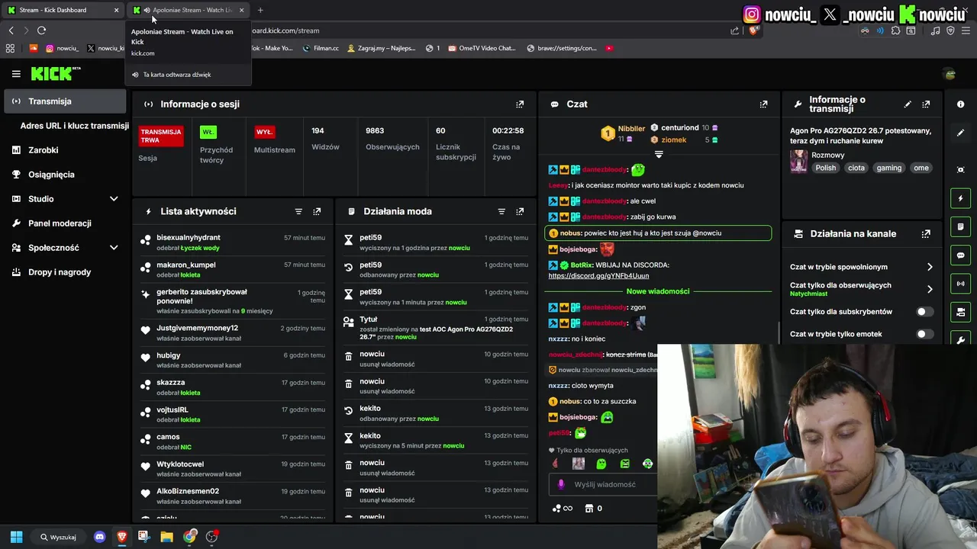Reload the page in the browser
The height and width of the screenshot is (549, 977).
coord(41,30)
